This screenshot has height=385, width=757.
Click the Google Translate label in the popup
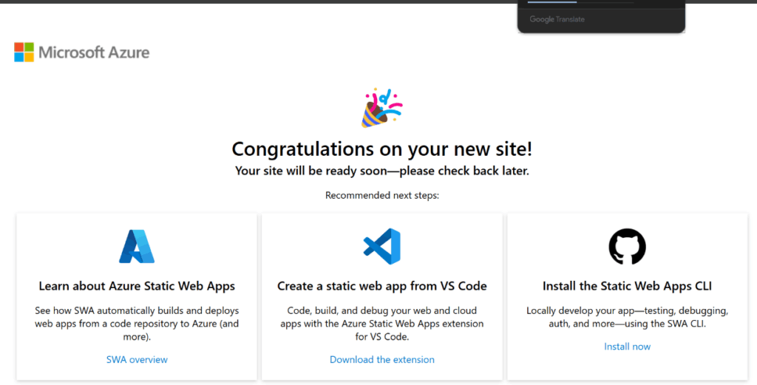[557, 19]
